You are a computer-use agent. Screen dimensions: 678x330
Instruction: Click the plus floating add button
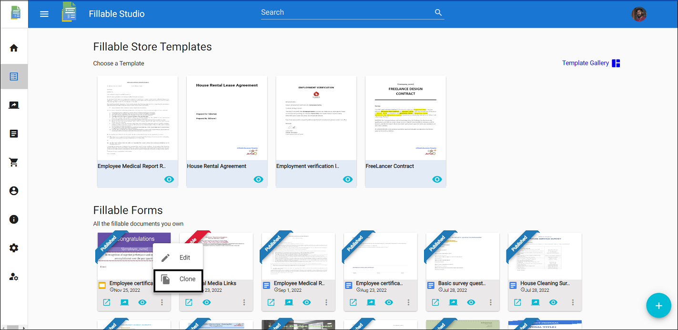point(659,306)
